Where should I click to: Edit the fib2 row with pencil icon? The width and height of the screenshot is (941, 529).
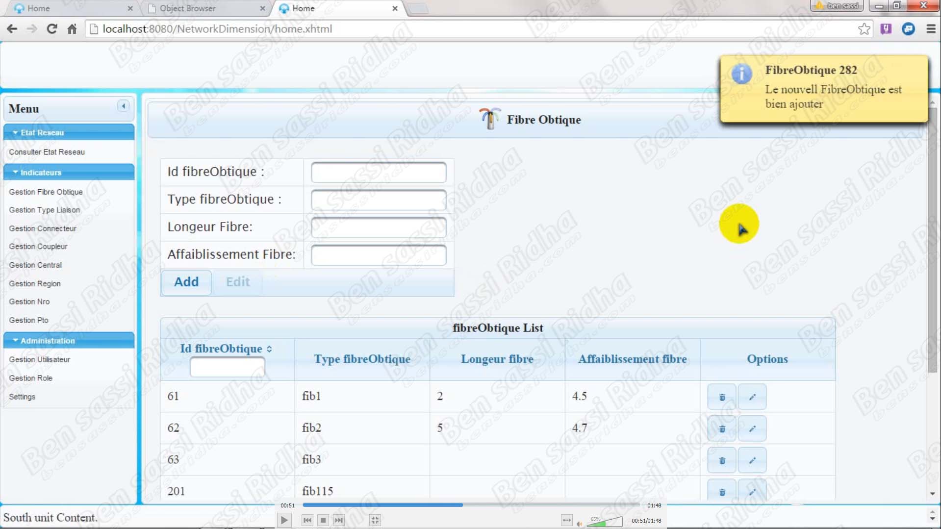click(752, 428)
